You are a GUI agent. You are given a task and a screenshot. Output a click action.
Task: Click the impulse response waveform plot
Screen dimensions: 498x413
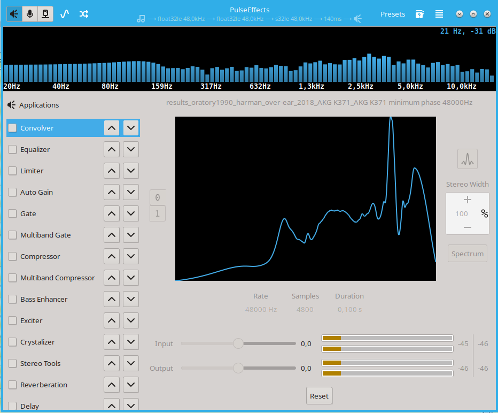(x=306, y=198)
